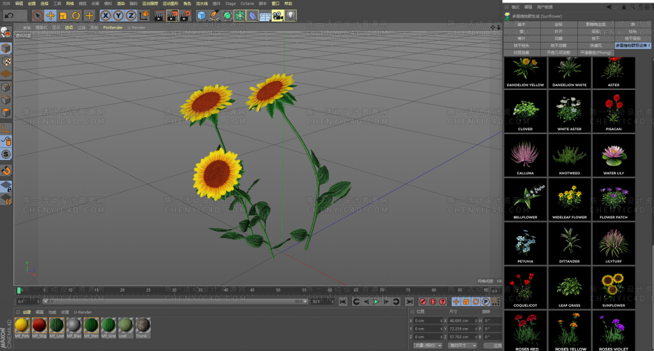Select the yellow Mf_Petal material swatch
The height and width of the screenshot is (351, 654).
pyautogui.click(x=22, y=325)
